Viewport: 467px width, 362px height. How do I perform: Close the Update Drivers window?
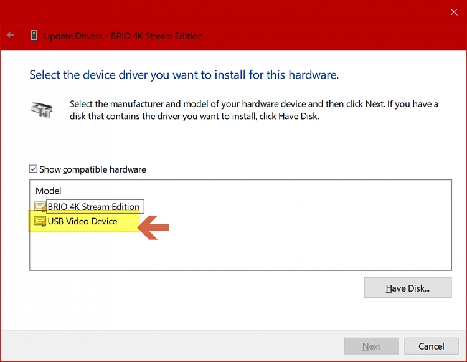pyautogui.click(x=453, y=12)
